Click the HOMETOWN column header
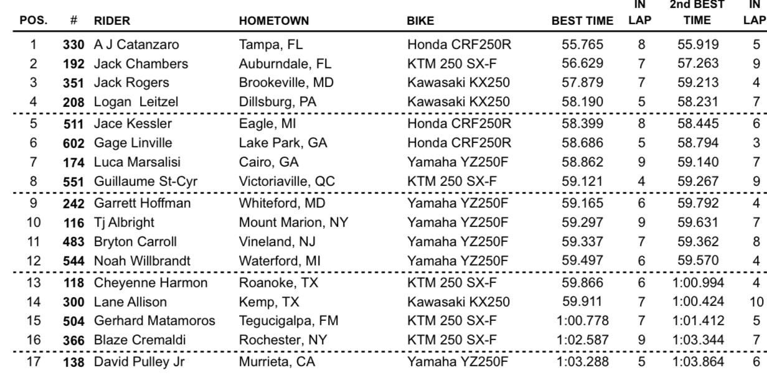This screenshot has height=375, width=767. point(268,20)
